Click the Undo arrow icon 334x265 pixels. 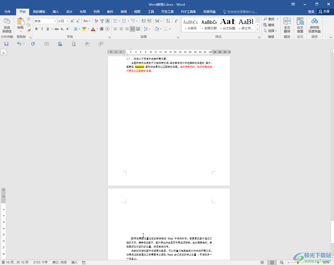19,44
